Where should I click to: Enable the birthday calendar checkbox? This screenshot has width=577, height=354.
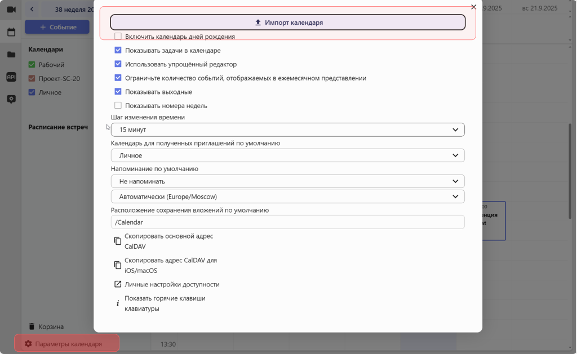(118, 36)
